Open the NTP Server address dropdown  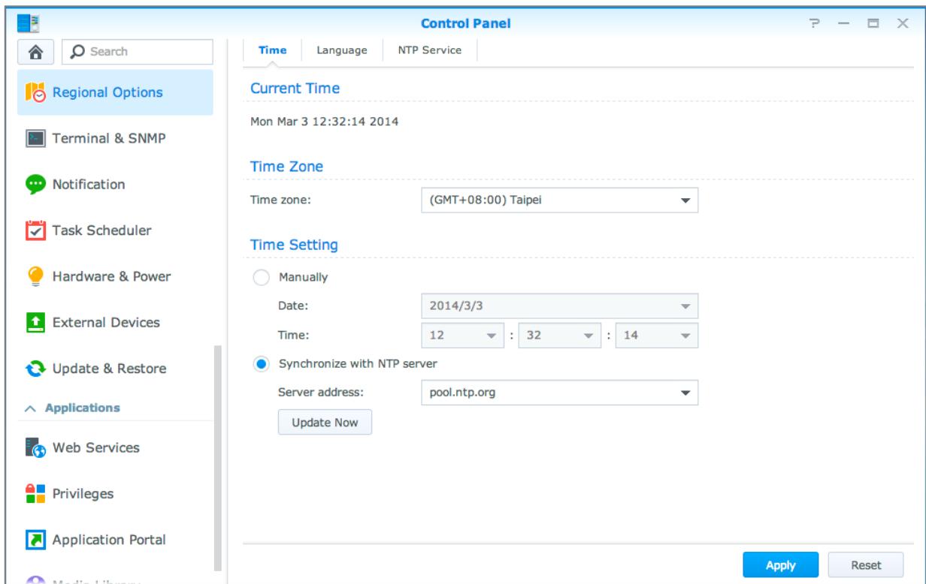559,392
